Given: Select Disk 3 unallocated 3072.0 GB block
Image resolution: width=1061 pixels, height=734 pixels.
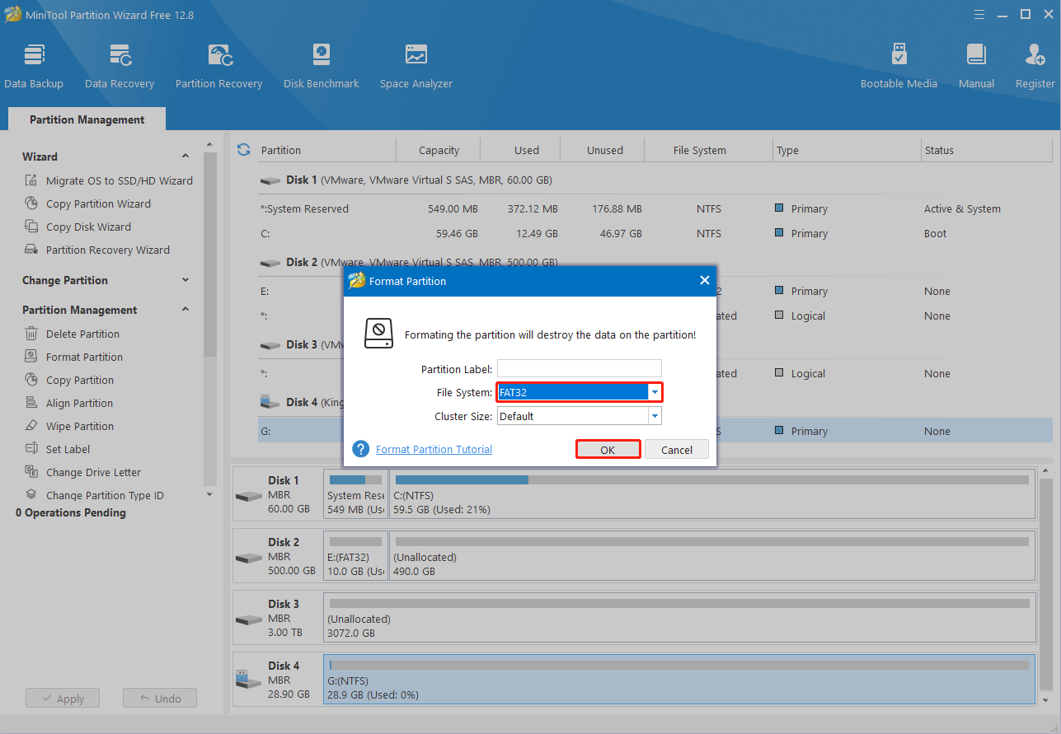Looking at the screenshot, I should [679, 618].
